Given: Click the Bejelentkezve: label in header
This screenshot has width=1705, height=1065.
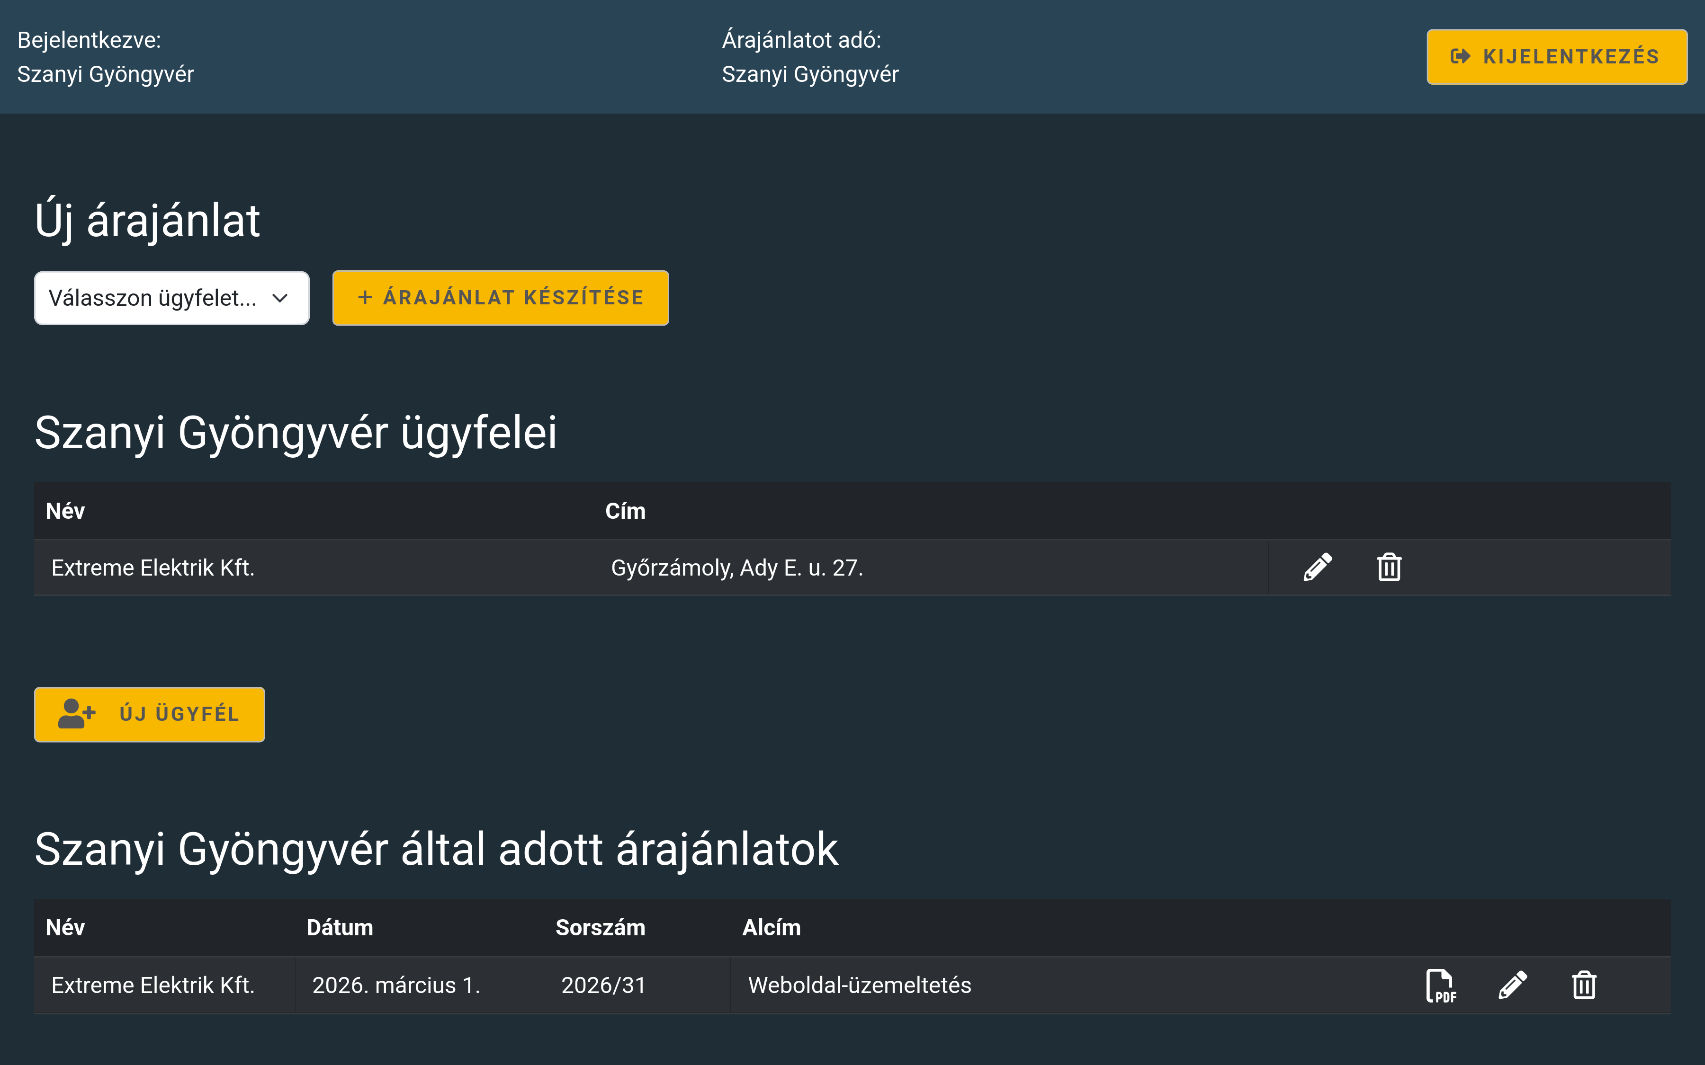Looking at the screenshot, I should coord(90,40).
